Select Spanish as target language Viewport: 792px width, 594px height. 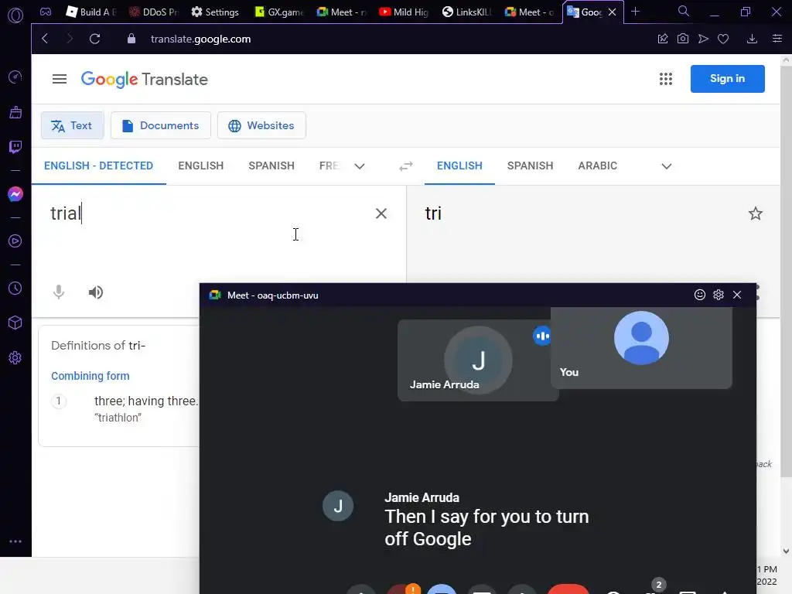(531, 166)
